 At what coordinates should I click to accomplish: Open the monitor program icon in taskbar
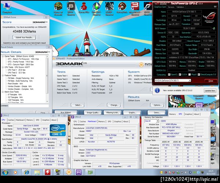pyautogui.click(x=58, y=172)
